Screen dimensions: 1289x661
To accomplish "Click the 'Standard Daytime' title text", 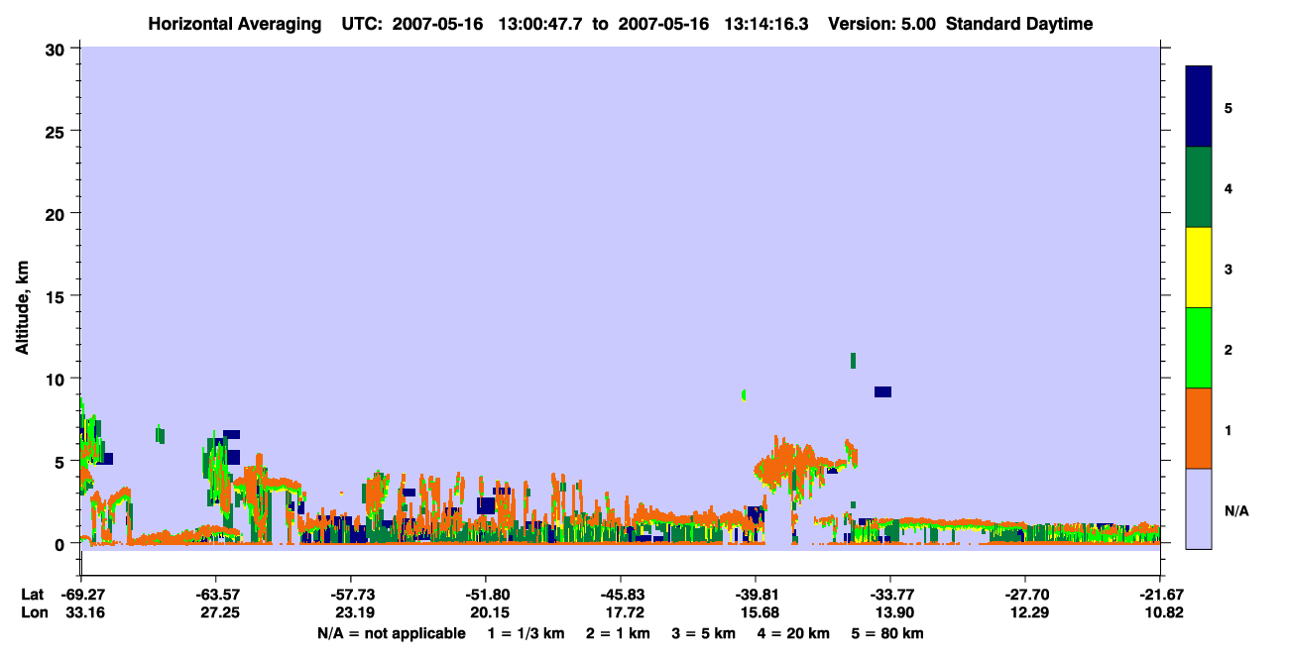I will (1019, 24).
